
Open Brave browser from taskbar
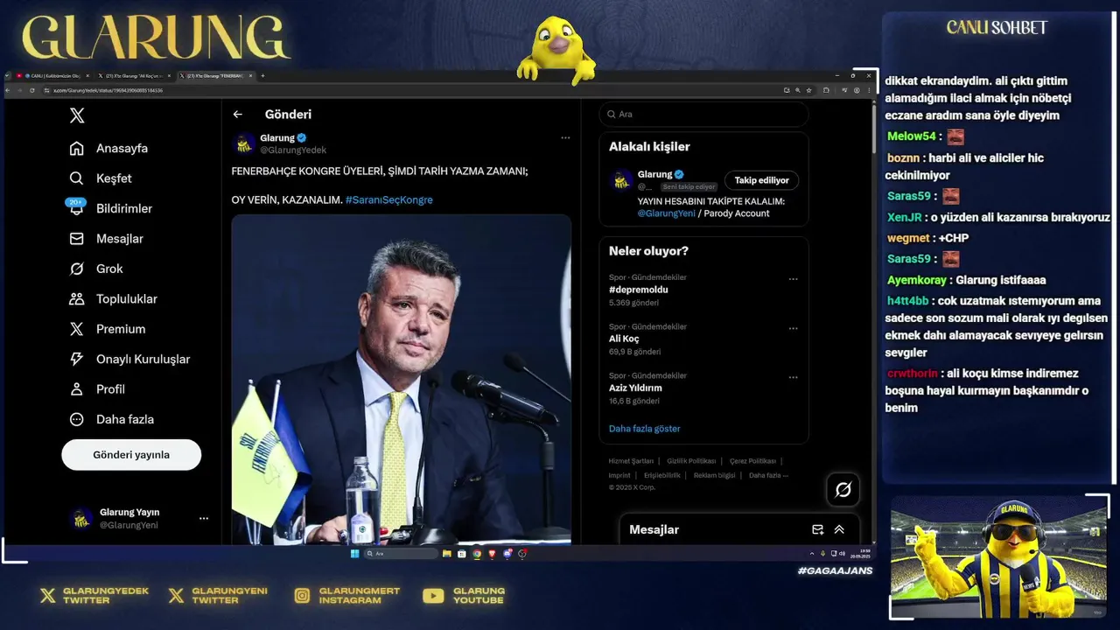(x=492, y=554)
